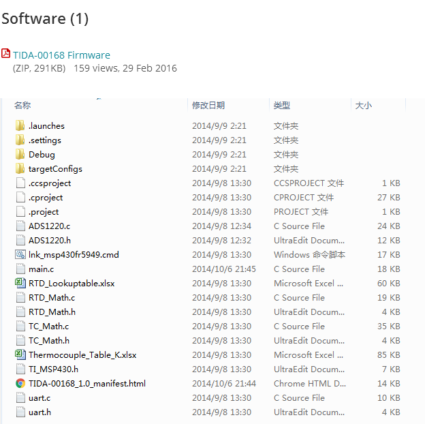Select the targetConfigs folder icon
The width and height of the screenshot is (427, 424).
pyautogui.click(x=20, y=169)
